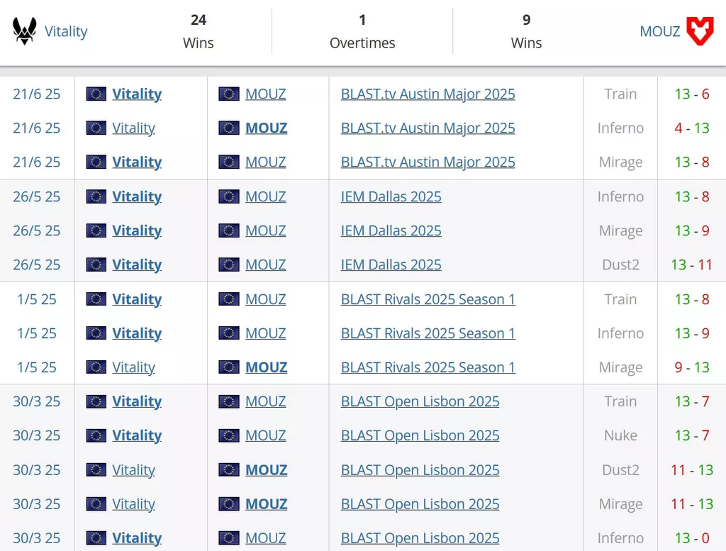The height and width of the screenshot is (551, 726).
Task: Click the 13 - 9 score in IEM Dallas Mirage row
Action: [x=692, y=230]
